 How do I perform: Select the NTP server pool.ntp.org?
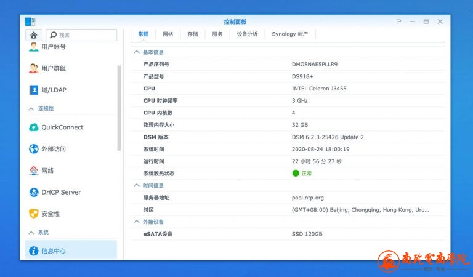308,198
